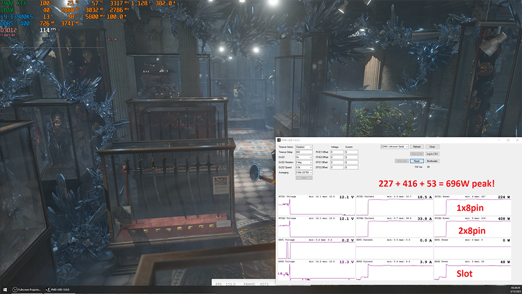Open the Averaging dropdown
Viewport: 522px width, 294px height.
coord(304,172)
